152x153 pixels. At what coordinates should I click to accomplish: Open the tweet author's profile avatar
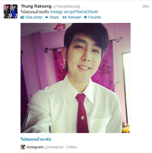point(11,11)
